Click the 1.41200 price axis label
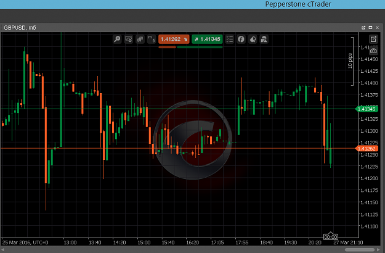 tap(369, 178)
